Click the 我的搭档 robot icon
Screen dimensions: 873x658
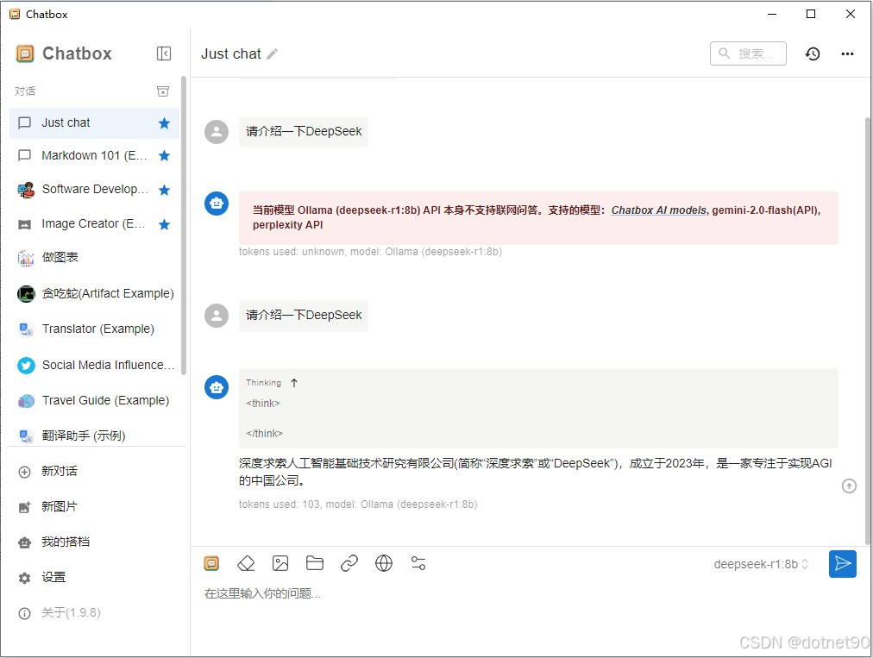point(24,542)
